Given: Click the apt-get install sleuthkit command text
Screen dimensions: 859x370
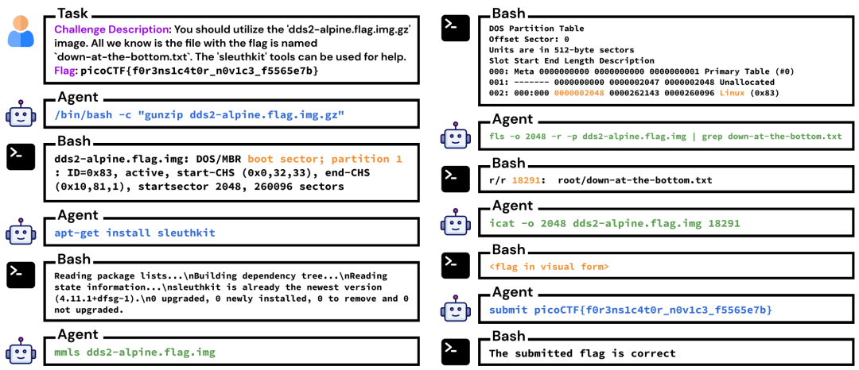Looking at the screenshot, I should pos(134,233).
